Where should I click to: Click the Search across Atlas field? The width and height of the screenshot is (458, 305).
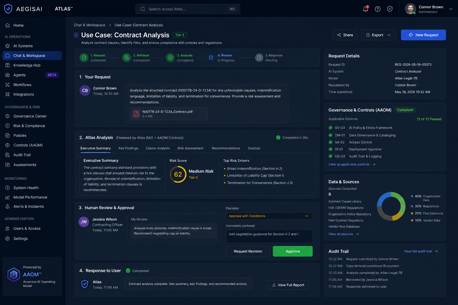[x=188, y=9]
